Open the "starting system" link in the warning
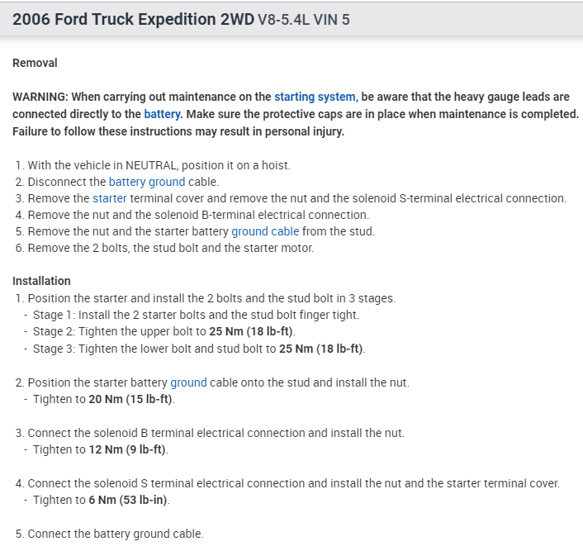 (315, 97)
